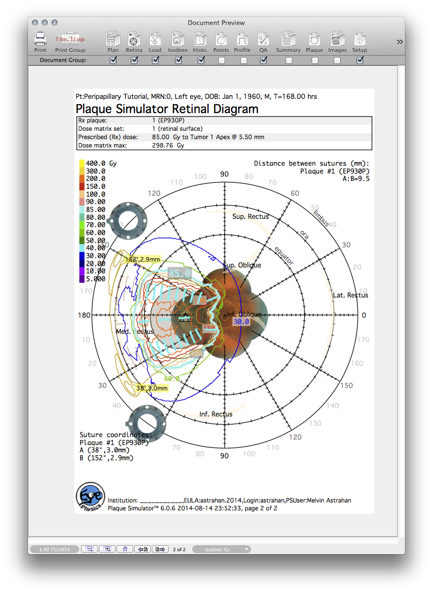This screenshot has height=593, width=433.
Task: Check the Points document group checkbox
Action: pos(222,60)
